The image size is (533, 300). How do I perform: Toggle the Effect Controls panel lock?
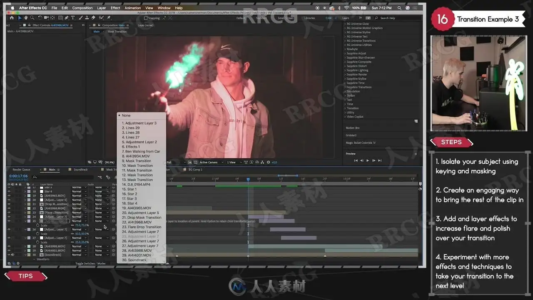click(x=29, y=25)
